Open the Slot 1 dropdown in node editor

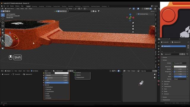pos(48,71)
